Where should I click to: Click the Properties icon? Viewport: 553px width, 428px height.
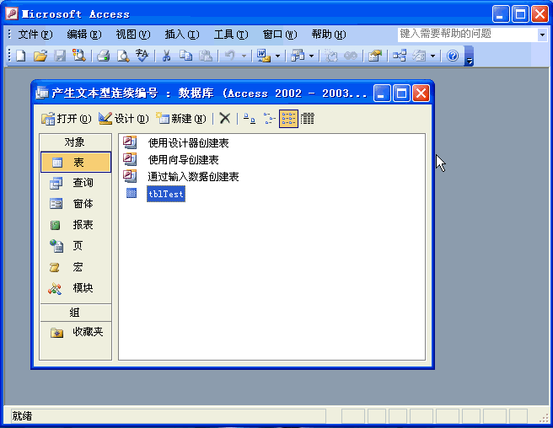pos(375,56)
